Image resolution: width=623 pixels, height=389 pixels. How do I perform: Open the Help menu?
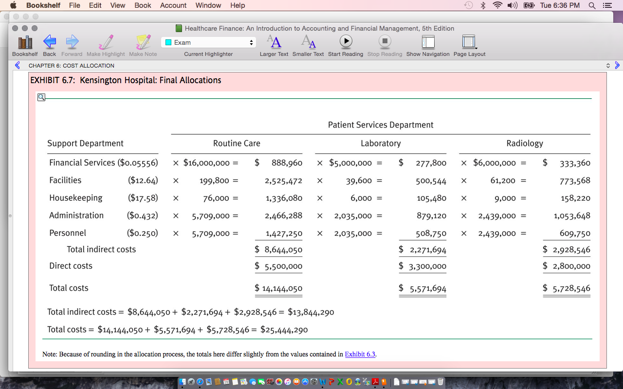tap(238, 5)
